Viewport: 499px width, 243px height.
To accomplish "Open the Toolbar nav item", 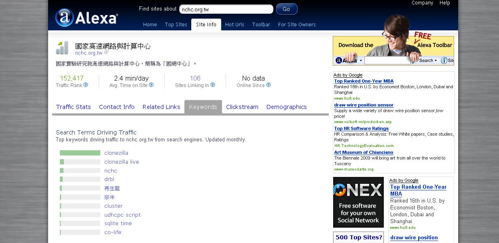I will 261,25.
